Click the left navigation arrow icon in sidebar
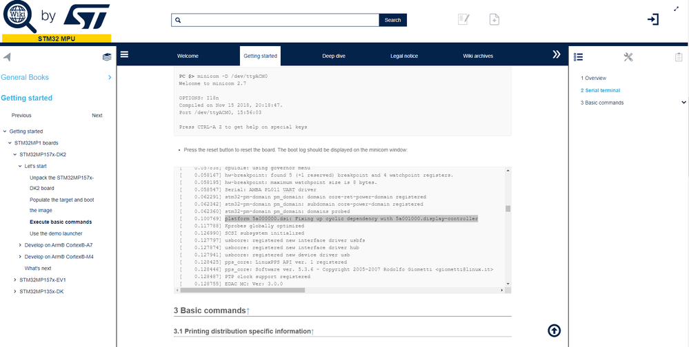689x347 pixels. coord(7,56)
